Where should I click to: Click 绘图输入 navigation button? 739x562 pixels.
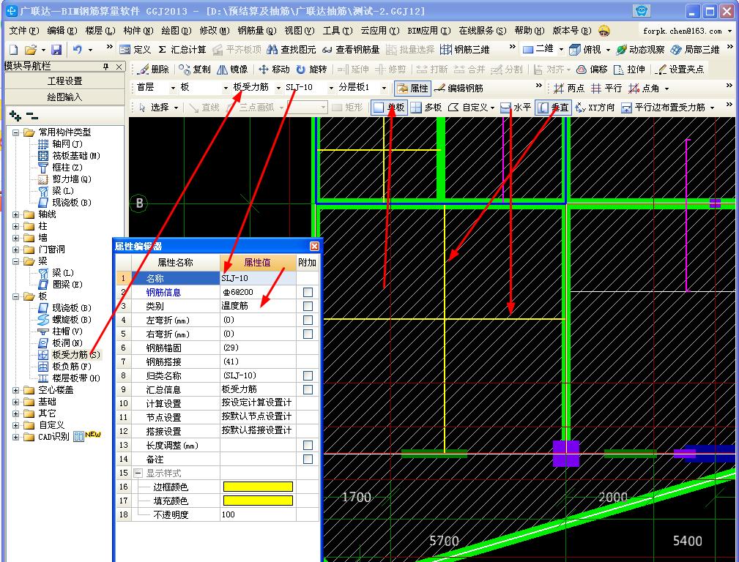point(64,97)
